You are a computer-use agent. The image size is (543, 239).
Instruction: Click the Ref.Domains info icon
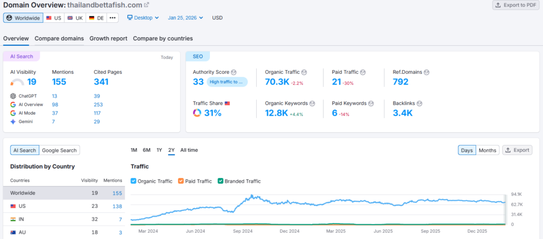coord(426,72)
